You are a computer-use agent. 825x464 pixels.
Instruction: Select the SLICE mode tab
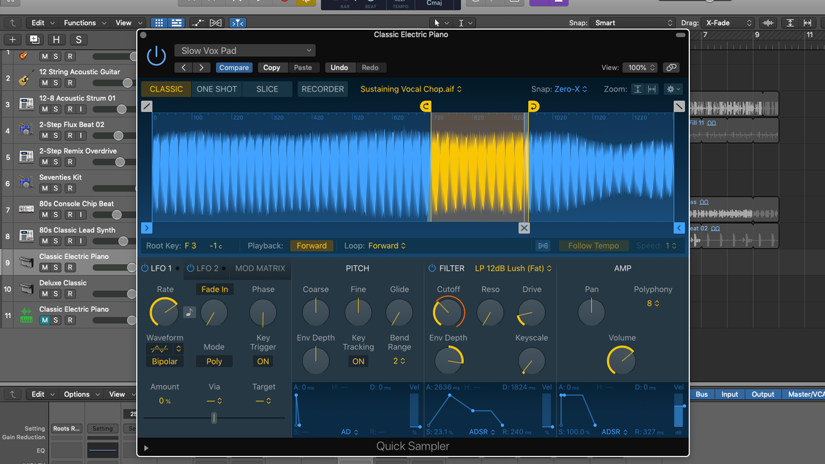(267, 89)
